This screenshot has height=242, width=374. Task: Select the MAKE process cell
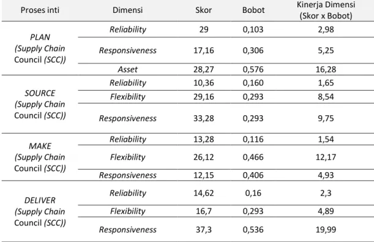click(x=40, y=157)
